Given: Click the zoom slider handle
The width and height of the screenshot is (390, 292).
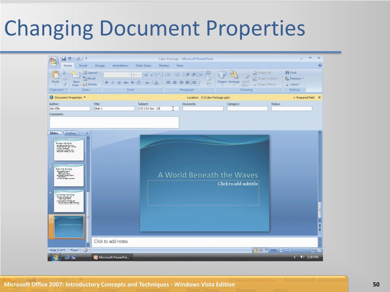Looking at the screenshot, I should (290, 250).
